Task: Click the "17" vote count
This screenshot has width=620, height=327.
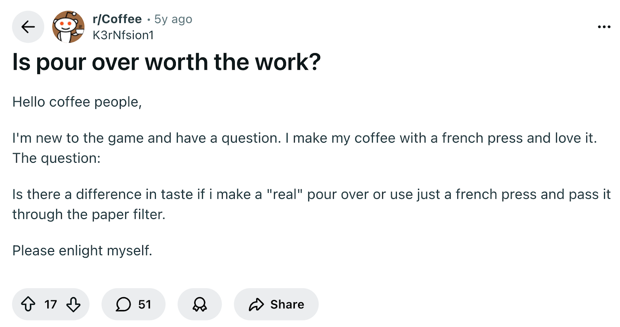Action: click(50, 305)
